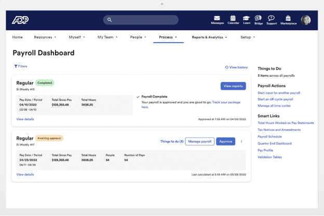
Task: Select the Process menu item
Action: [x=168, y=37]
